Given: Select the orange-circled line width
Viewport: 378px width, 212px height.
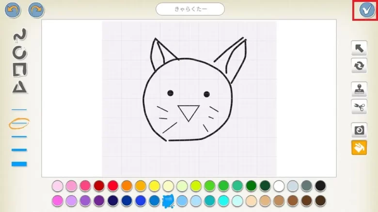Looking at the screenshot, I should (x=19, y=123).
